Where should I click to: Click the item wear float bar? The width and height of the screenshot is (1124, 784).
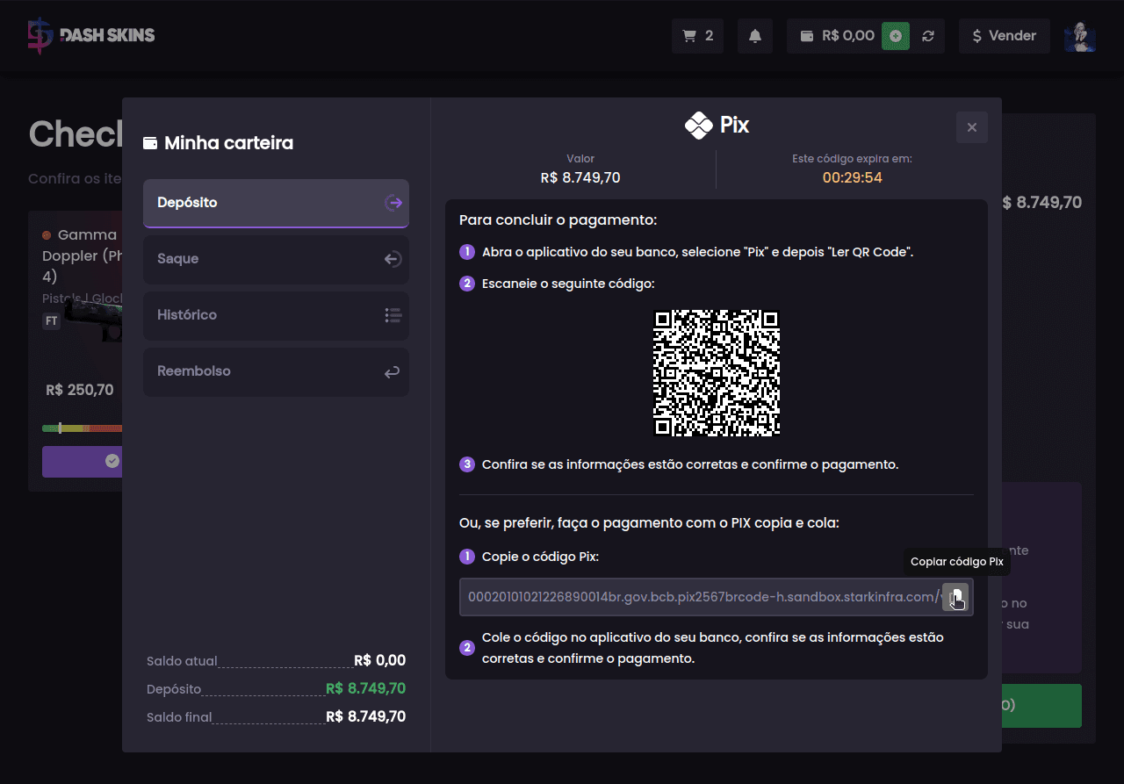(83, 428)
